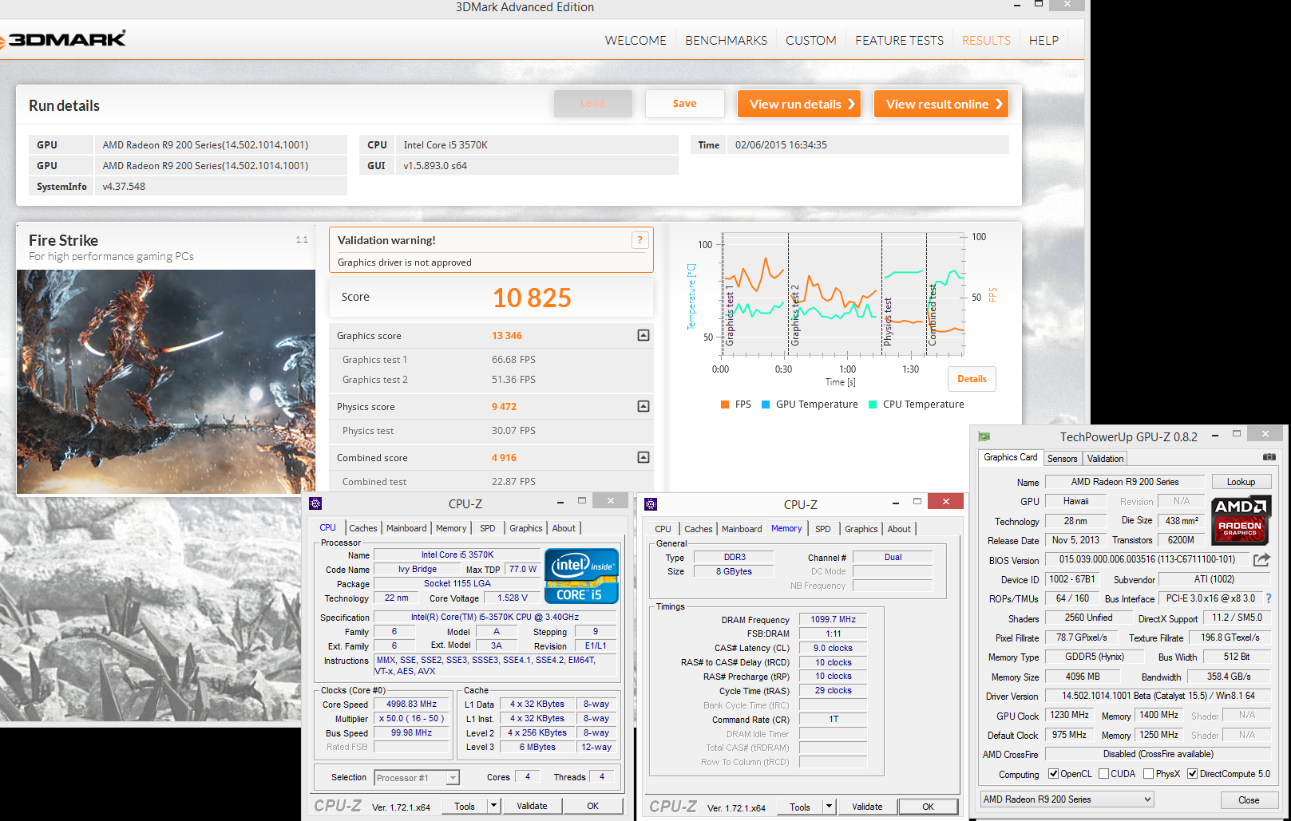Click the BIOS Version field in GPU-Z
This screenshot has height=821, width=1291.
(x=1147, y=560)
